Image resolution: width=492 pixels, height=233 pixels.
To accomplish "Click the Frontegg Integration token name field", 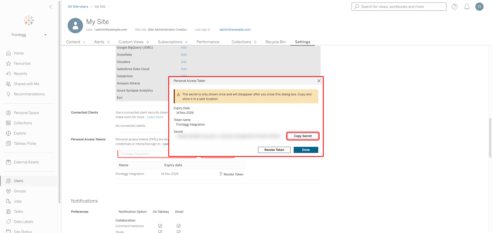I will point(143,154).
